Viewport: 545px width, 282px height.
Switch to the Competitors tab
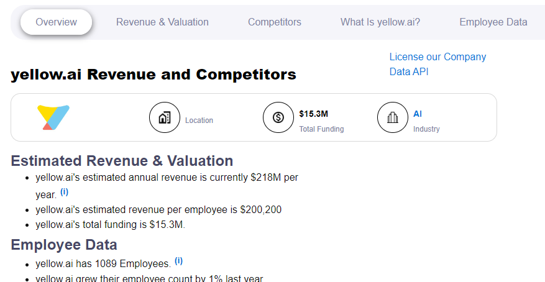(275, 22)
